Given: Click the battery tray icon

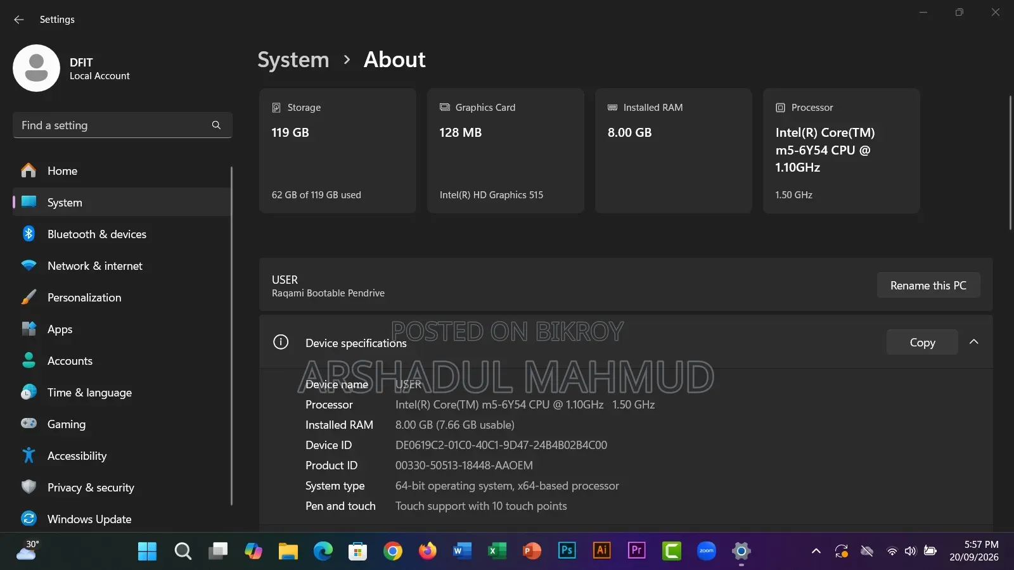Looking at the screenshot, I should [930, 551].
